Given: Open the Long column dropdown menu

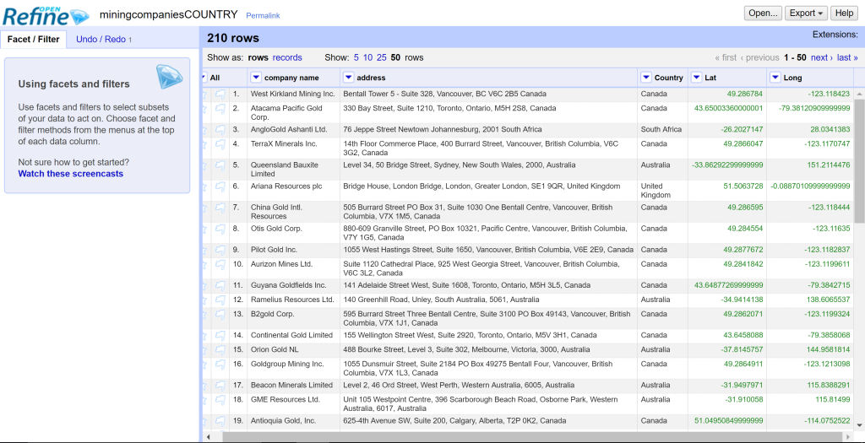Looking at the screenshot, I should coord(775,78).
